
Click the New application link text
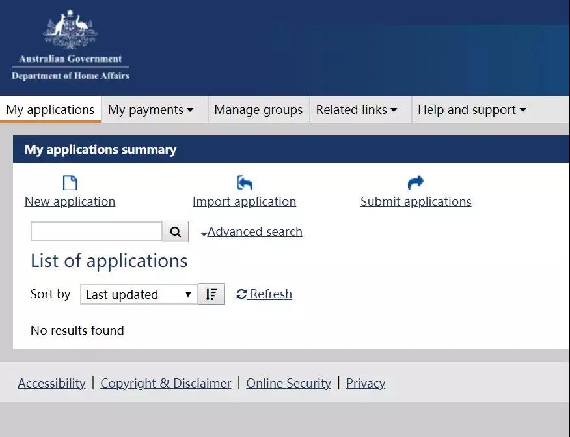[x=70, y=202]
